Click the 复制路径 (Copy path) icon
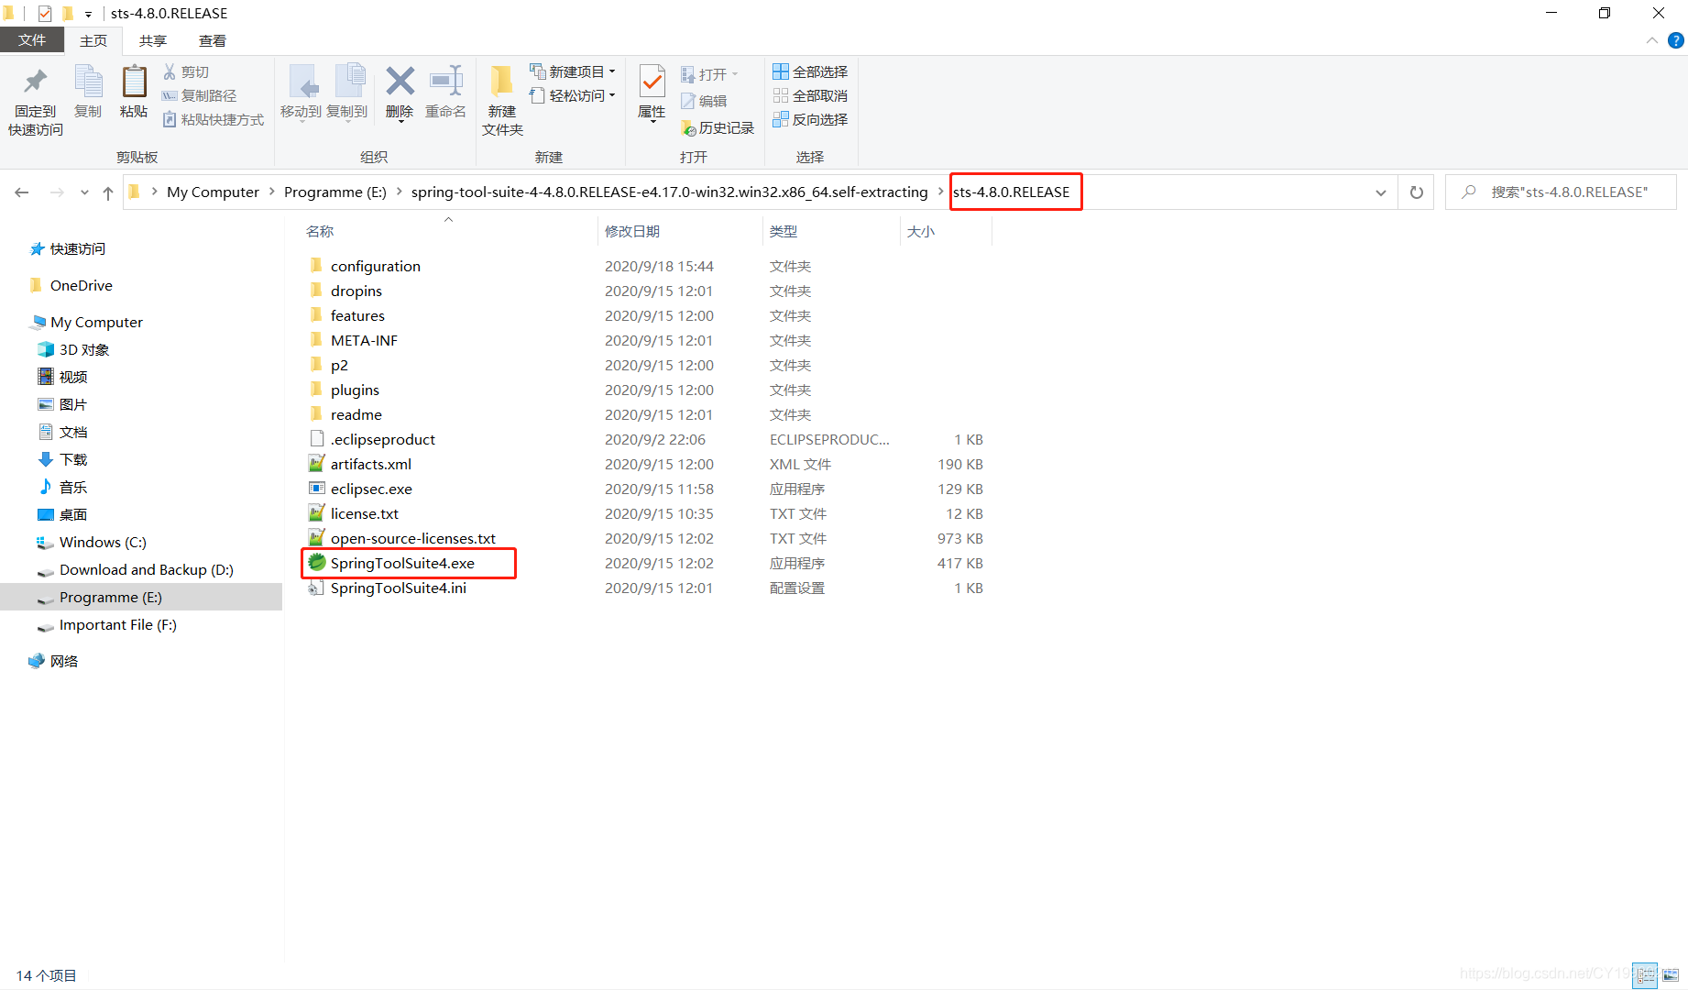1688x990 pixels. [x=171, y=95]
